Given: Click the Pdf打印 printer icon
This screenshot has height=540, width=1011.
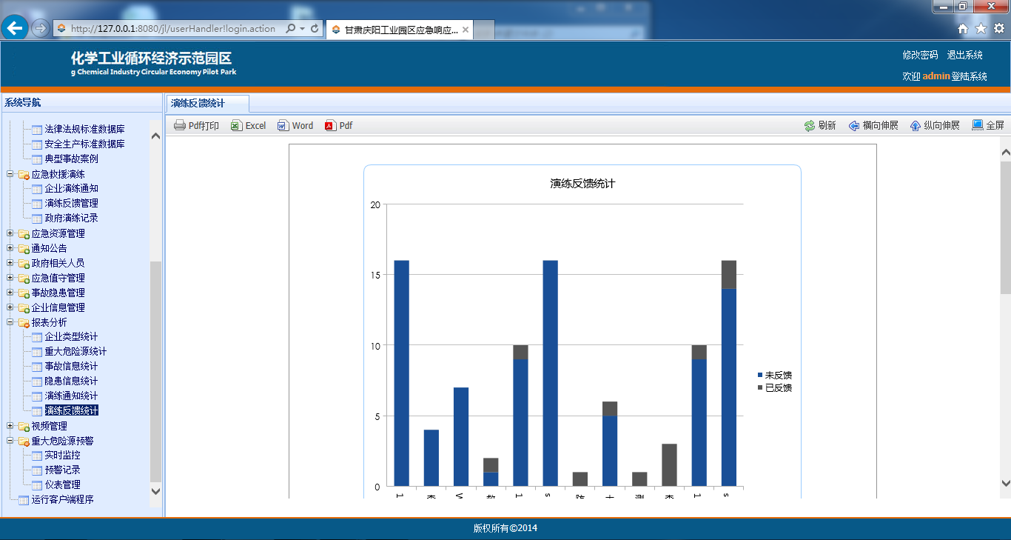Looking at the screenshot, I should pos(180,126).
